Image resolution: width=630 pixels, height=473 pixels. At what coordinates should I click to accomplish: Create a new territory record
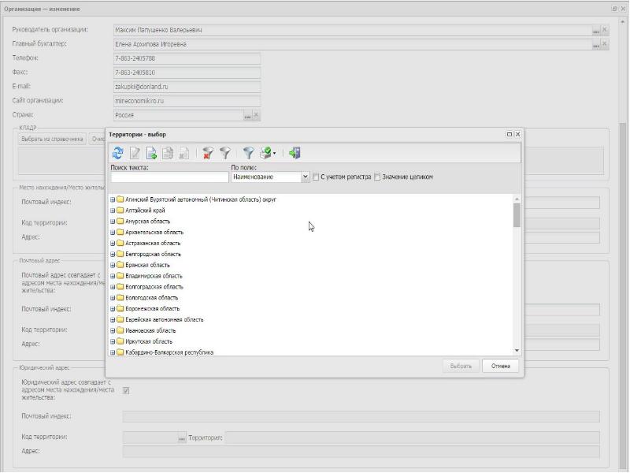click(151, 153)
